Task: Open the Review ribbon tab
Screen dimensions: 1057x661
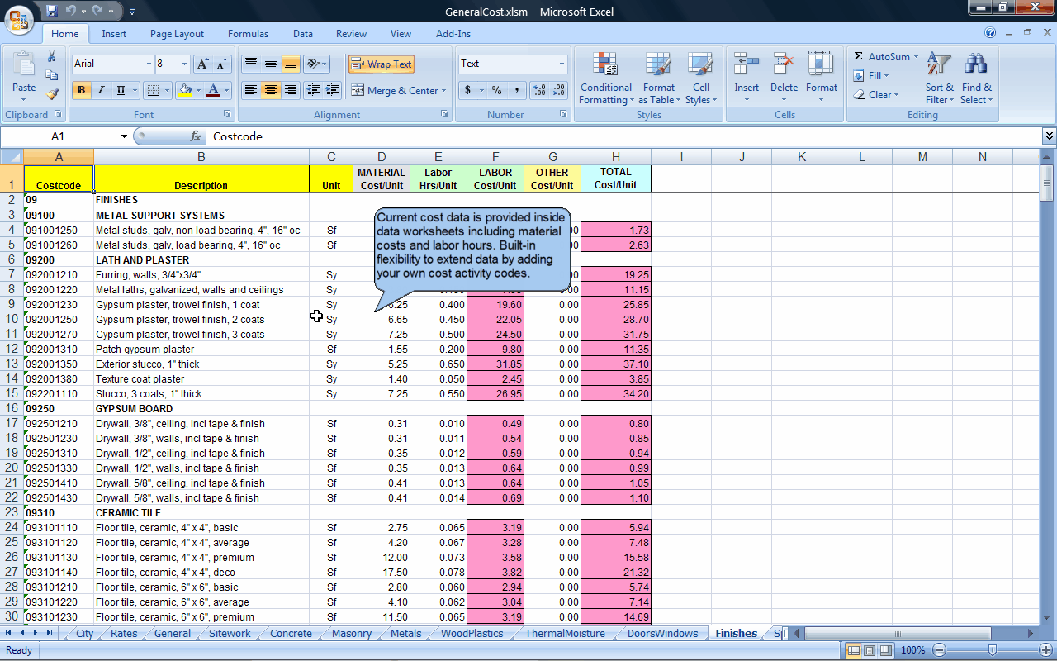Action: 351,34
